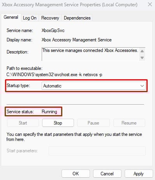
Task: Click the Resume service button
Action: tap(129, 123)
